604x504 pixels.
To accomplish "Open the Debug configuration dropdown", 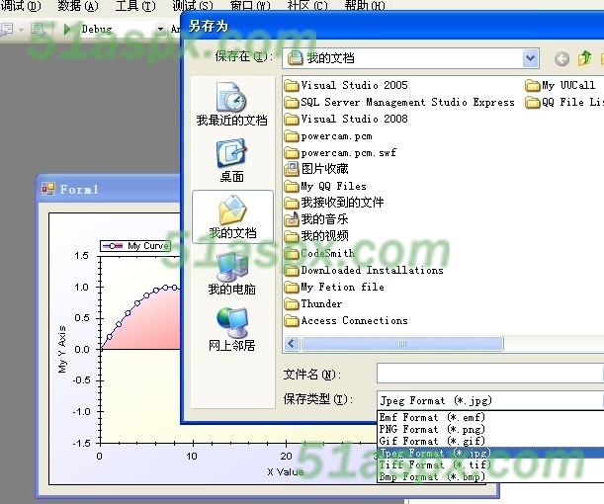I will [x=160, y=29].
